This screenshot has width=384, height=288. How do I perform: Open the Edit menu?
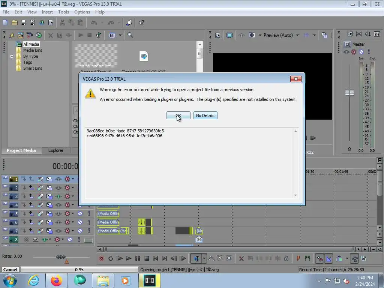pos(18,12)
